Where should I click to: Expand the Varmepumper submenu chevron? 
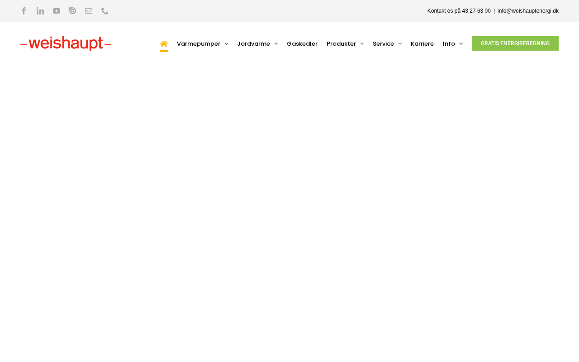click(x=226, y=44)
